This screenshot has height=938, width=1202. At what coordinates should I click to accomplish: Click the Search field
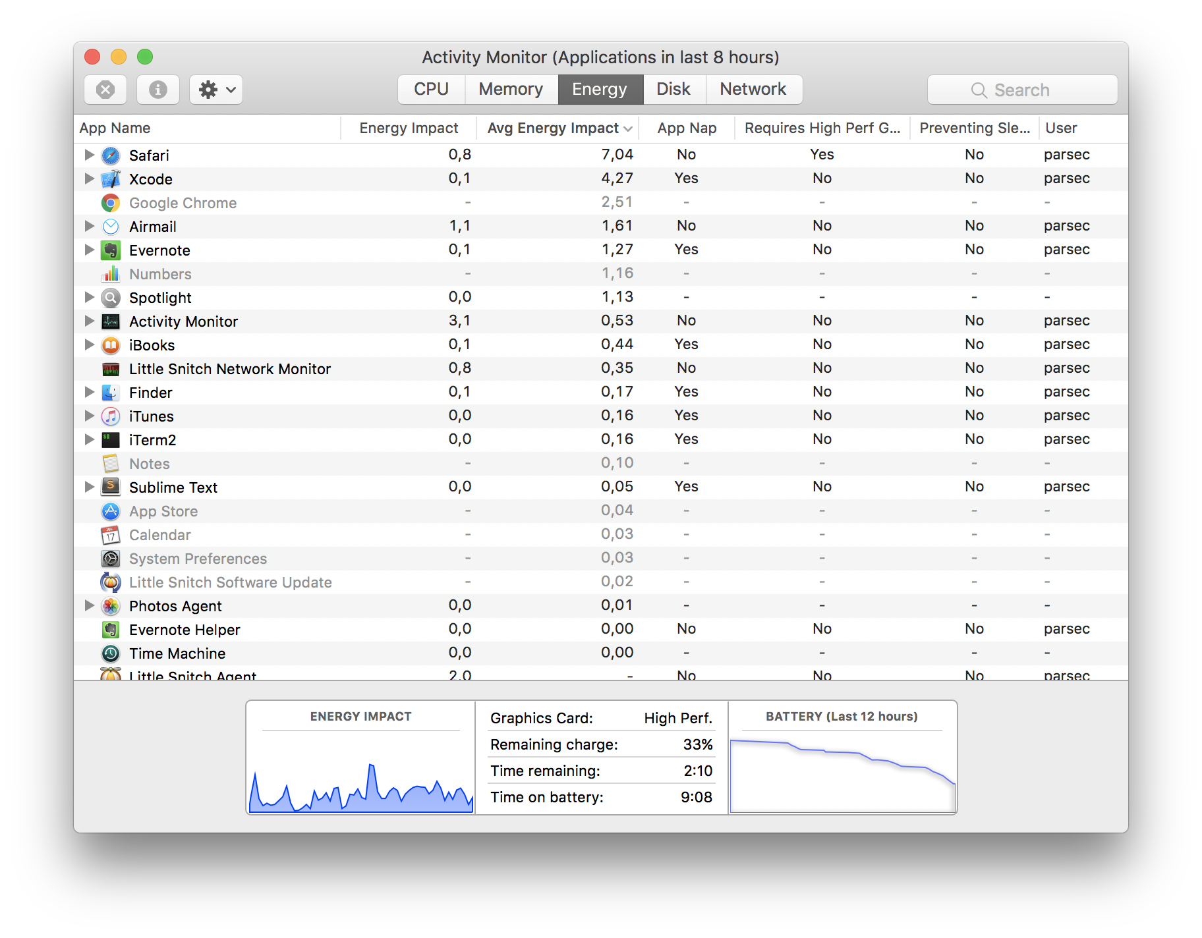pos(1023,90)
